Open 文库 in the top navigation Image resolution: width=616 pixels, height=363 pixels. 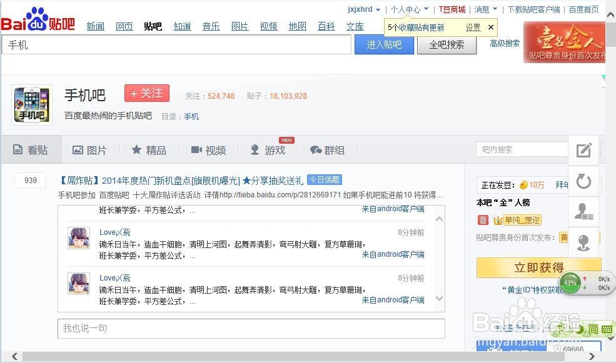coord(355,26)
